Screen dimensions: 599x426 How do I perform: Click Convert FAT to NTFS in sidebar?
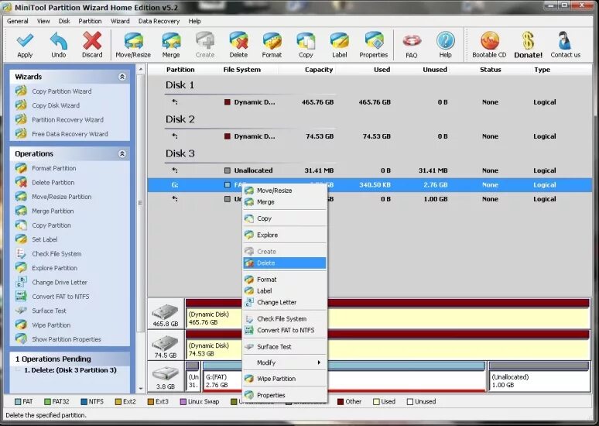[60, 297]
